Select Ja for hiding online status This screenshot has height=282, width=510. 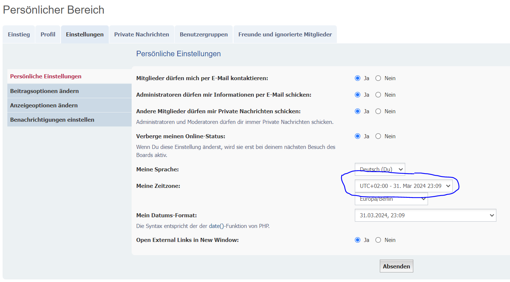(x=357, y=136)
